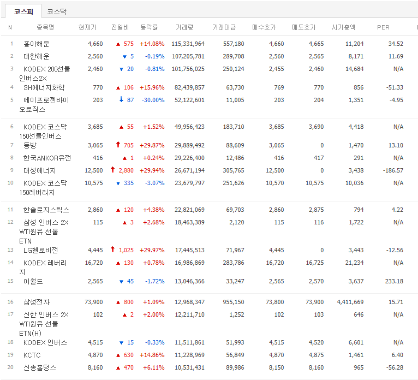
Task: Click the red up arrow in 한솔로지스틱스 row
Action: click(118, 210)
